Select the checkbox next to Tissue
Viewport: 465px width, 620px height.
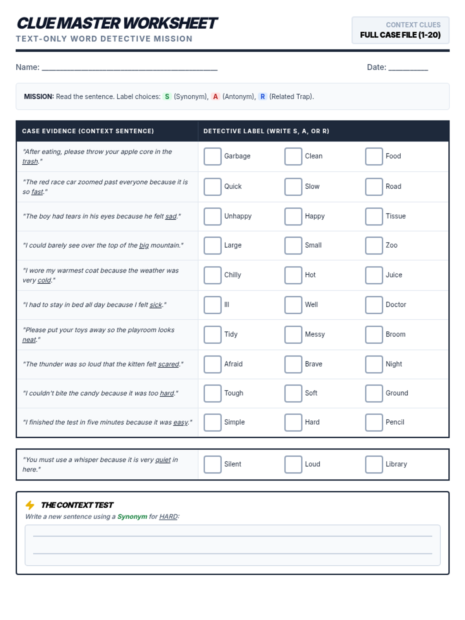(374, 216)
